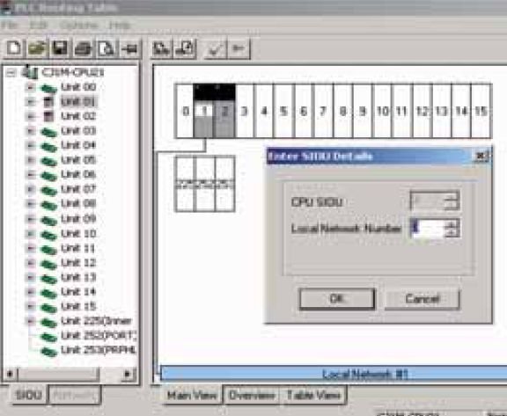Viewport: 507px width, 416px height.
Task: Open an existing file from toolbar
Action: tap(37, 48)
